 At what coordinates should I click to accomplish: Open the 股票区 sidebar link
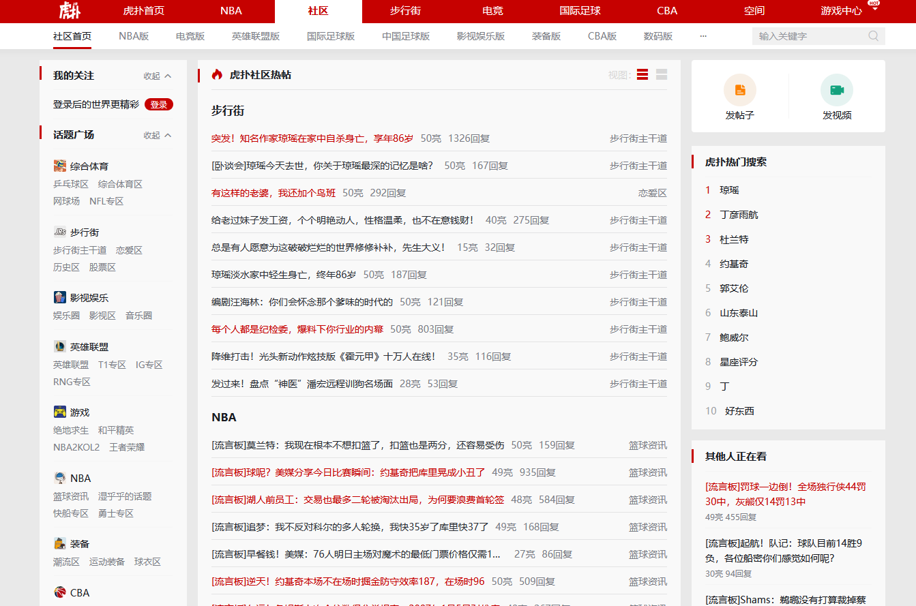(102, 267)
